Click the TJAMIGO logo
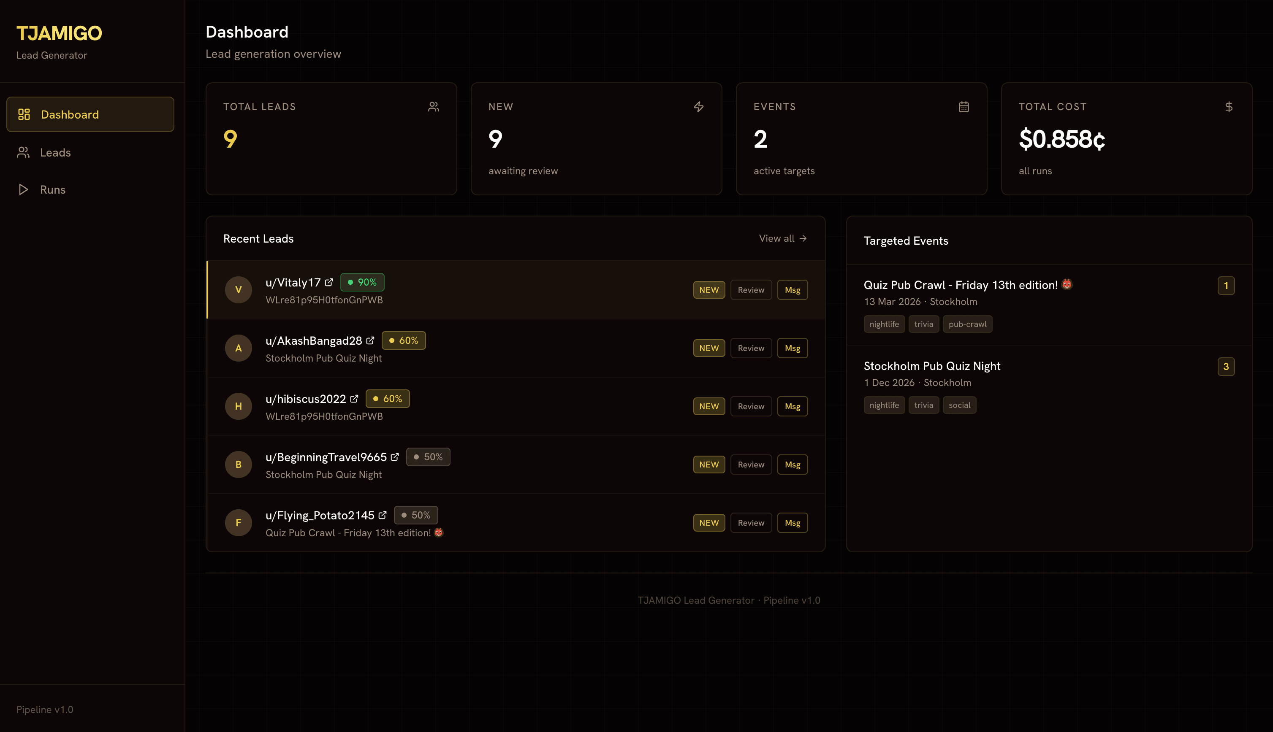The width and height of the screenshot is (1273, 732). [59, 32]
